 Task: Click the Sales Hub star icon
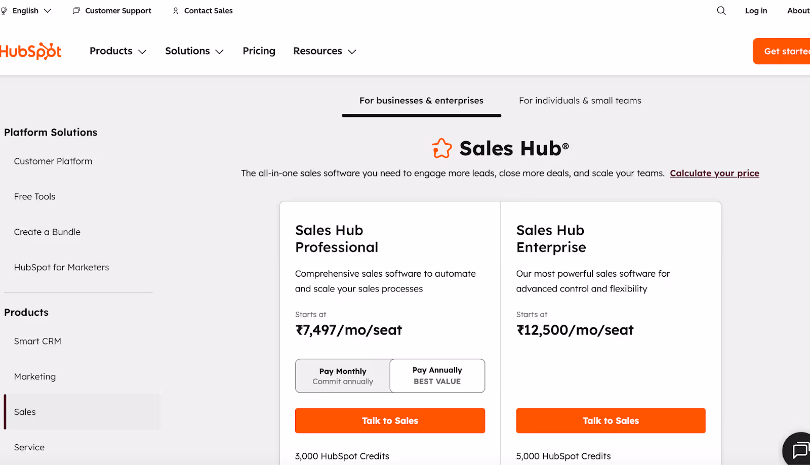coord(442,148)
